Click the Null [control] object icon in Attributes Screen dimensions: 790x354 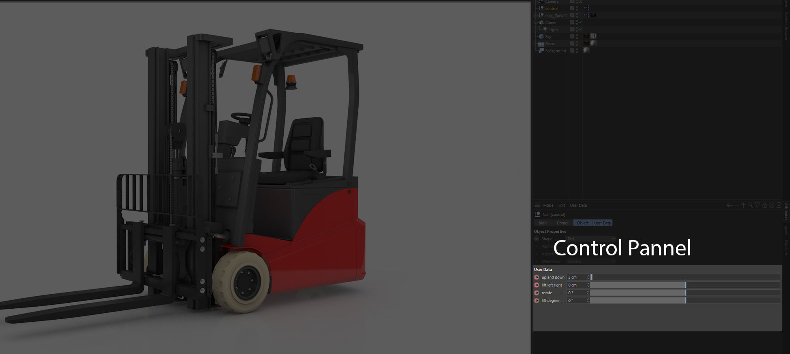click(537, 214)
